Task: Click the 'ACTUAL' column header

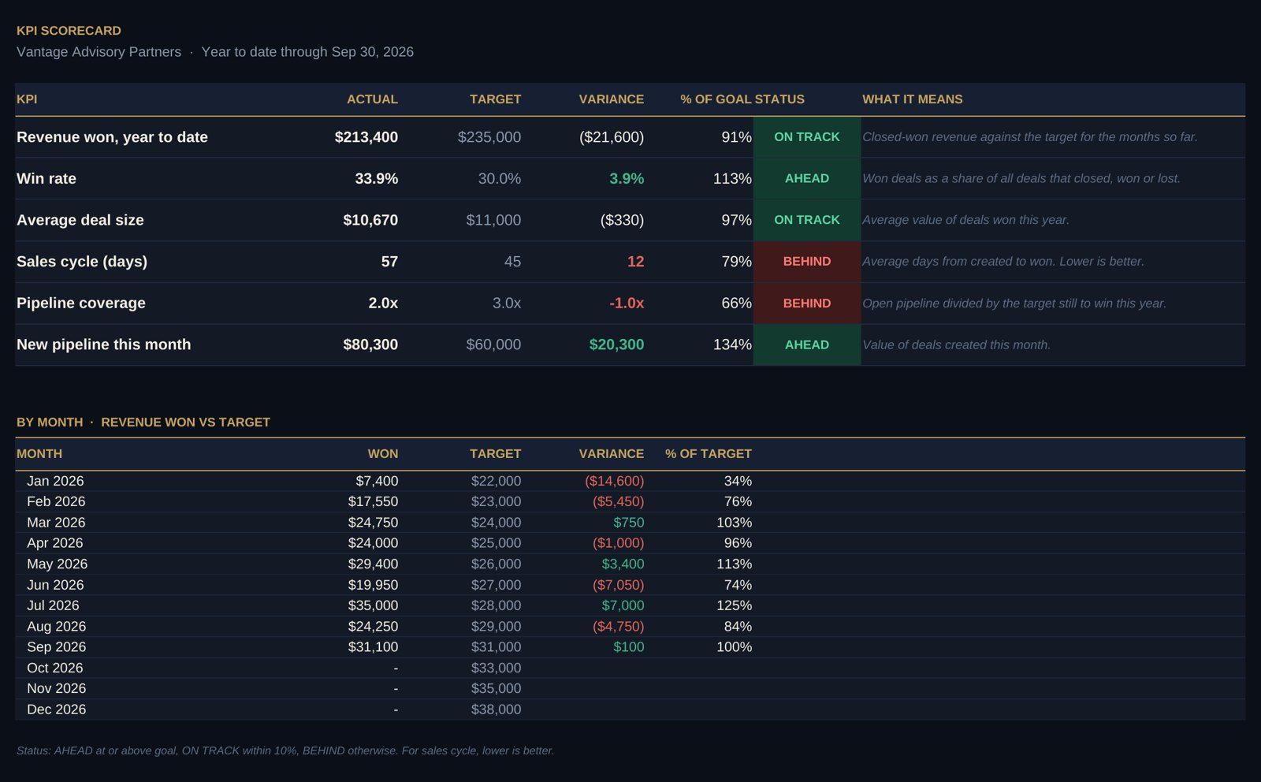Action: coord(372,99)
